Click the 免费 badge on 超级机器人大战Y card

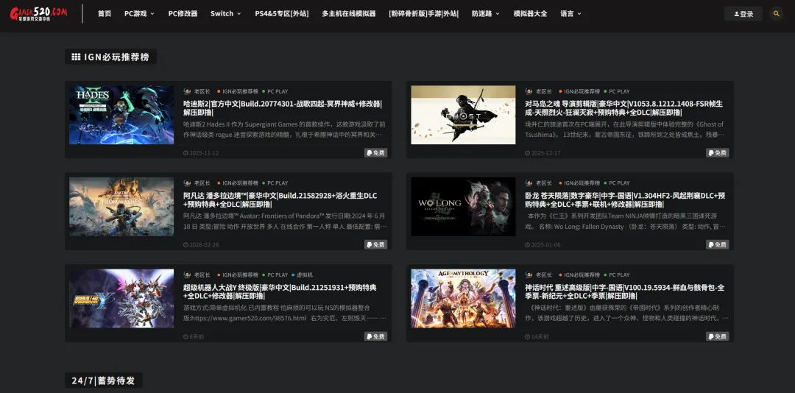click(375, 336)
